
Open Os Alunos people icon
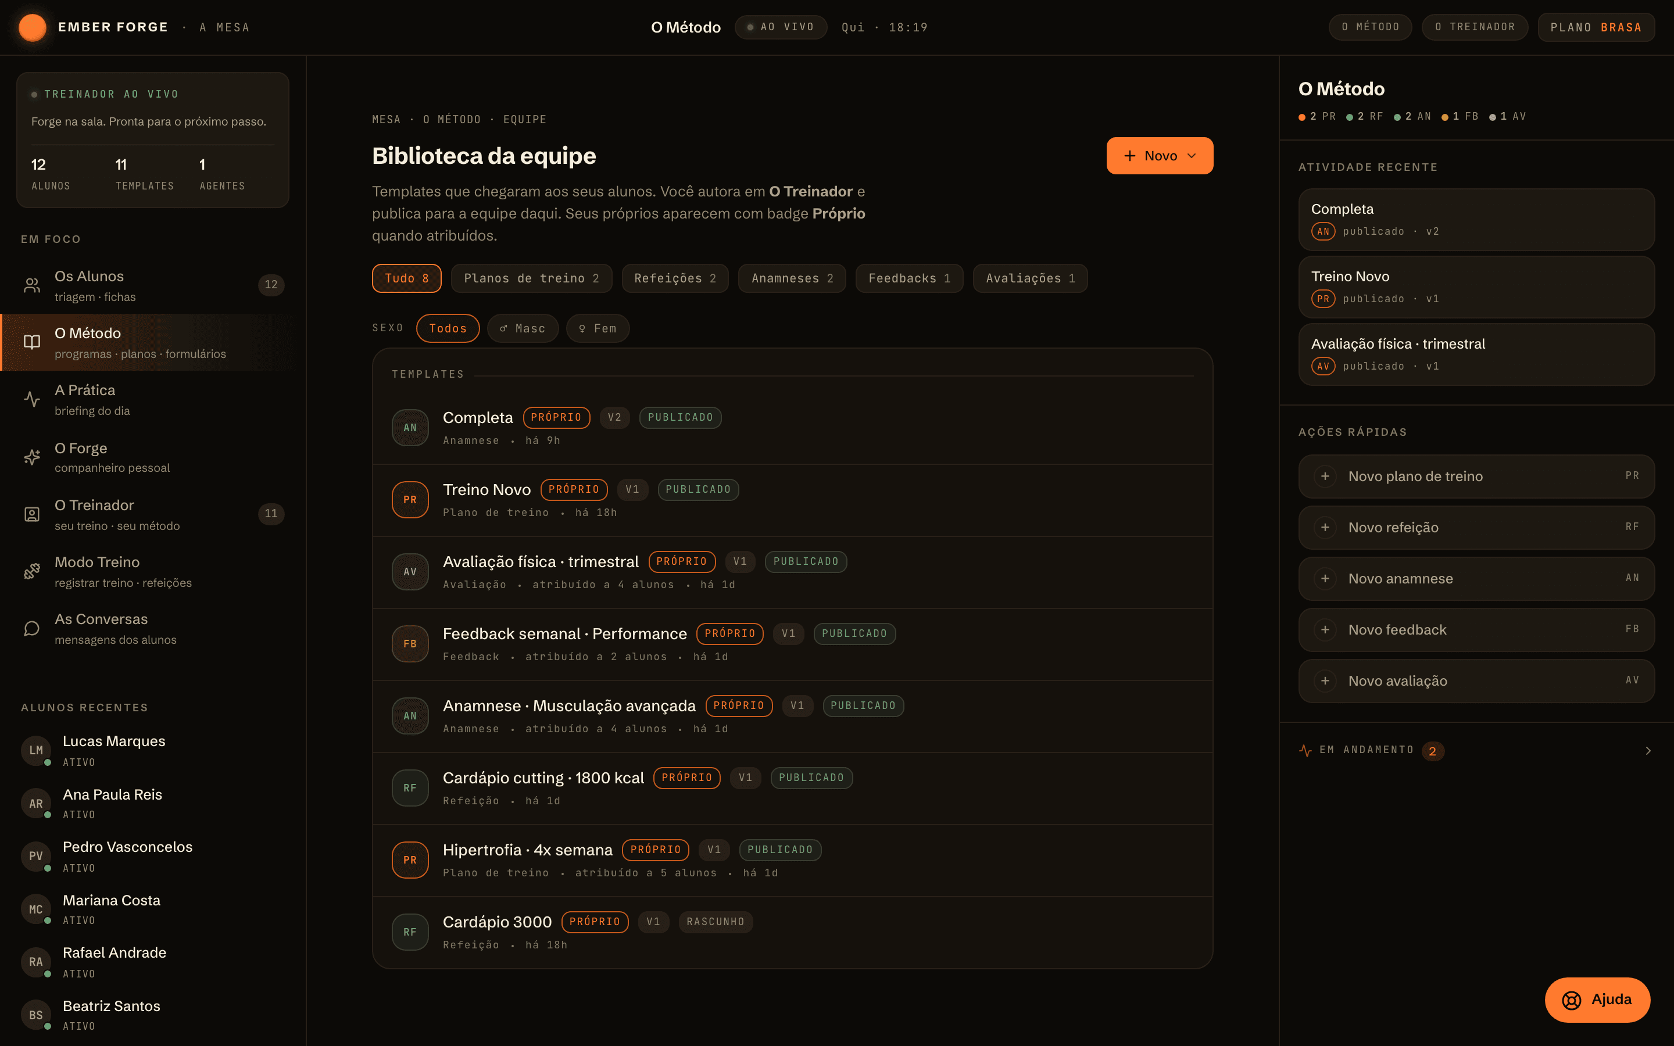[x=32, y=285]
